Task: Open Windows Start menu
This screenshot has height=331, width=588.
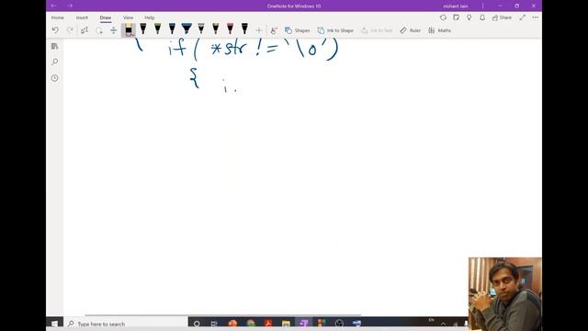Action: (54, 324)
